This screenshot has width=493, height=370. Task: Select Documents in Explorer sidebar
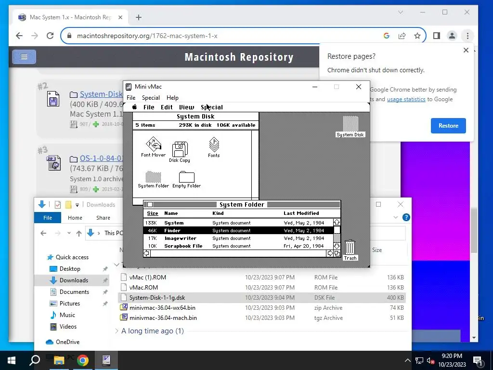[x=74, y=292]
